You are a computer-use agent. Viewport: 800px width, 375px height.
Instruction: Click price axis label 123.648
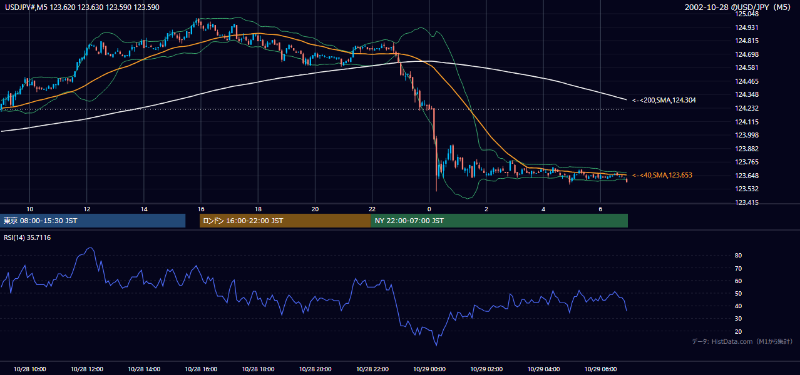coord(747,176)
